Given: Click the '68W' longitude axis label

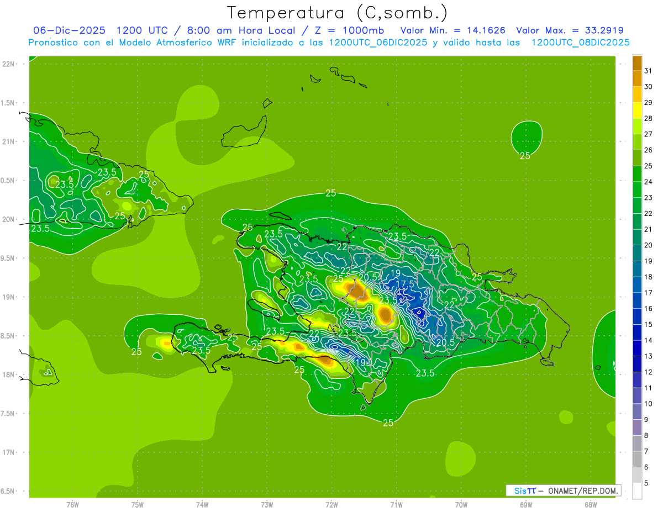Looking at the screenshot, I should (591, 505).
